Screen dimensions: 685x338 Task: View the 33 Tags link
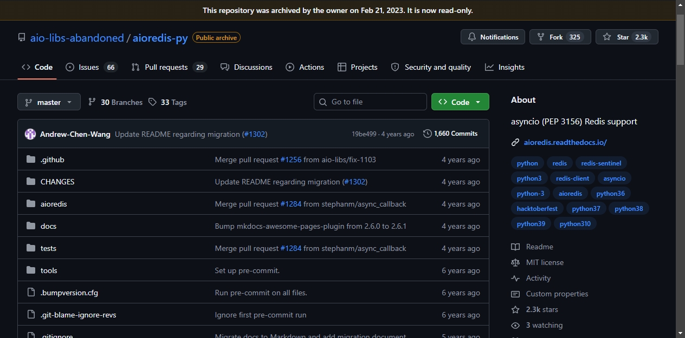[x=167, y=102]
